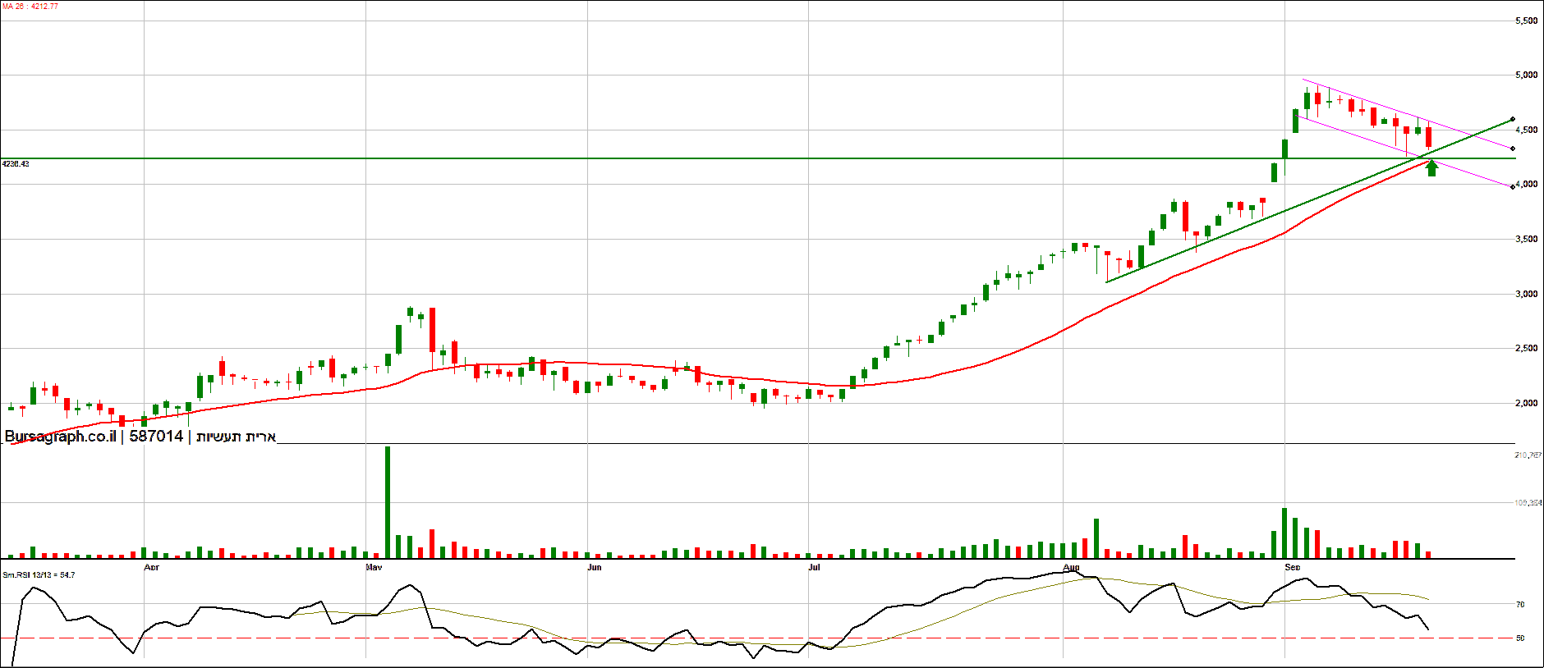Click the RSI 70 level label
Viewport: 1544px width, 668px height.
point(1520,605)
